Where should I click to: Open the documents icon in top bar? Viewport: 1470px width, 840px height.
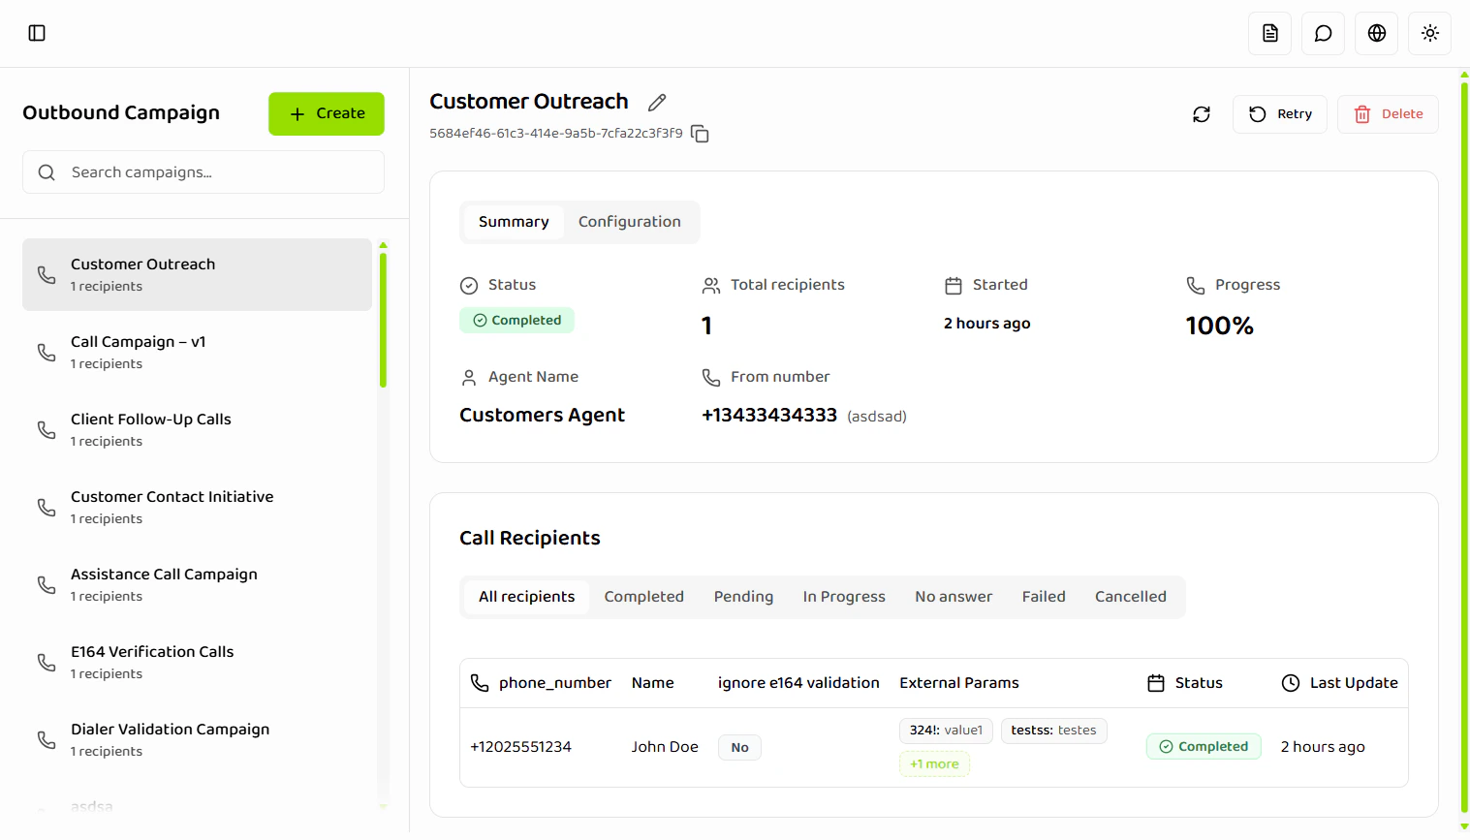[1269, 32]
